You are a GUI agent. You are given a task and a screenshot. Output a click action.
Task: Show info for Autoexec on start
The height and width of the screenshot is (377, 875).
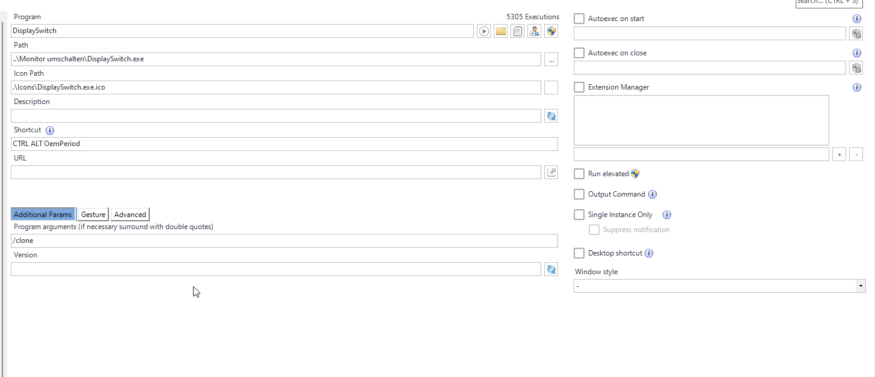click(x=858, y=19)
